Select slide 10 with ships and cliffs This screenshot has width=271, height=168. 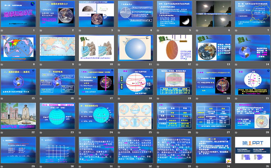pyautogui.click(x=96, y=48)
